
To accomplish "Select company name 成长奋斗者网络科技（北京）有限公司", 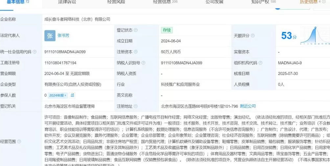I will pos(77,19).
